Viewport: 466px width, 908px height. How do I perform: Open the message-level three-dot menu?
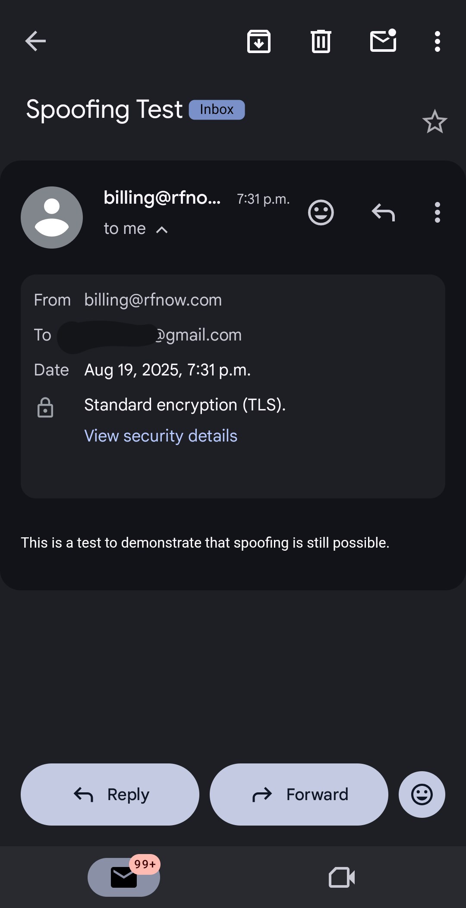point(437,212)
